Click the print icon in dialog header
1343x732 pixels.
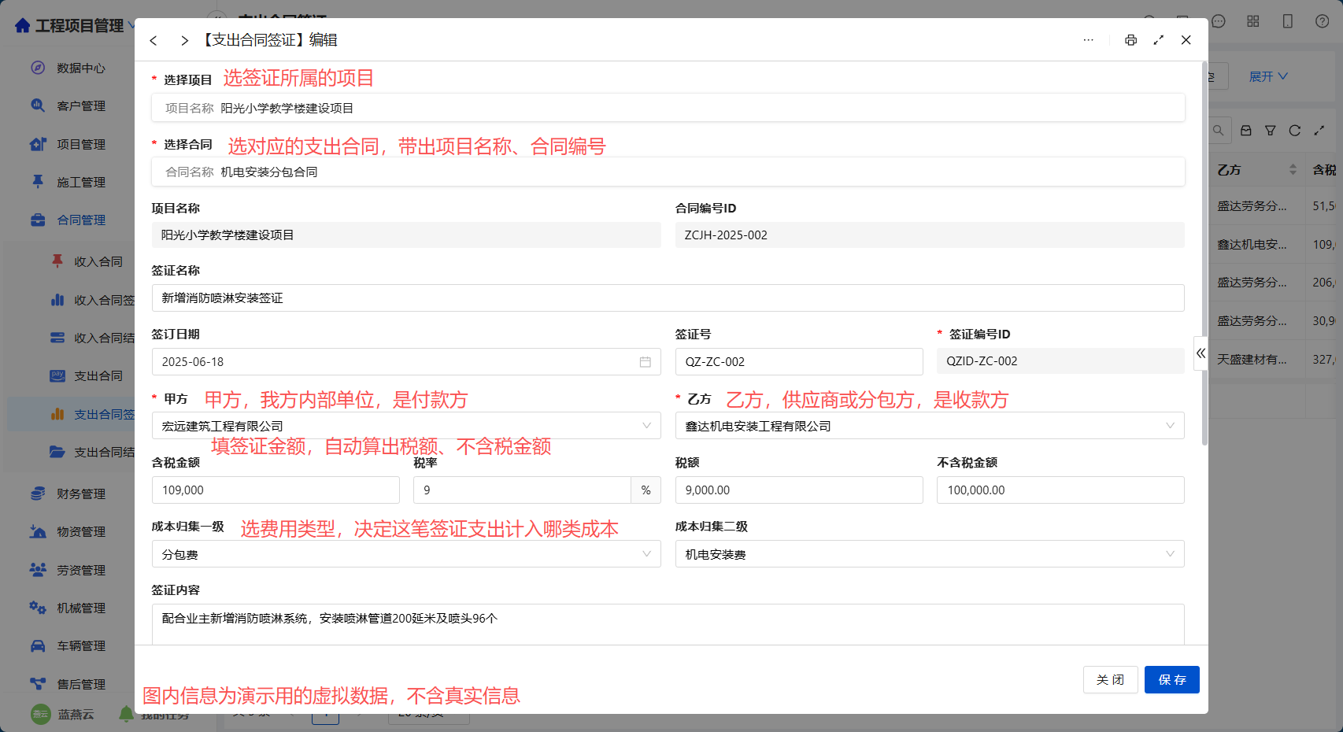(x=1131, y=40)
